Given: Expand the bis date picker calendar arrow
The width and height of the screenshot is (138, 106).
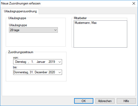Looking at the screenshot, I should (60, 72).
